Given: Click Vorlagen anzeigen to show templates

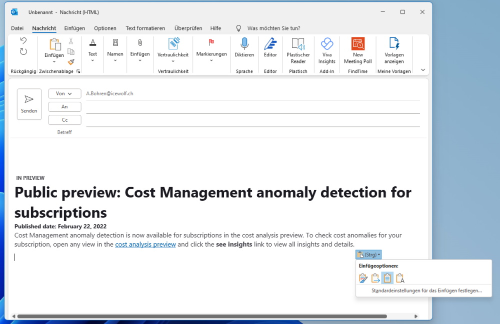Looking at the screenshot, I should coord(394,51).
